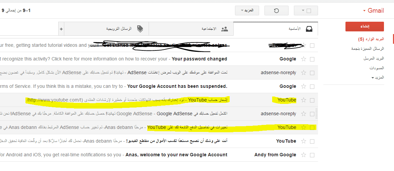The height and width of the screenshot is (171, 394).
Task: Check the Google Account suspended email checkbox
Action: tap(312, 87)
